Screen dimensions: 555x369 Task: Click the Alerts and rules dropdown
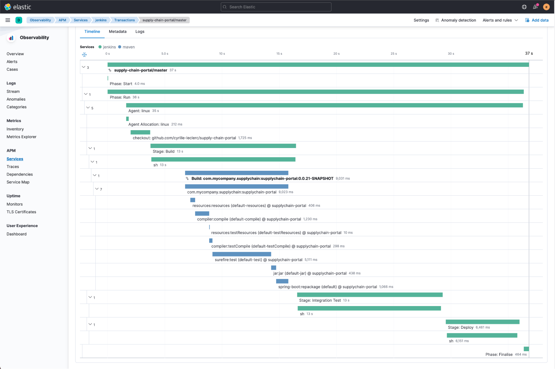coord(499,20)
